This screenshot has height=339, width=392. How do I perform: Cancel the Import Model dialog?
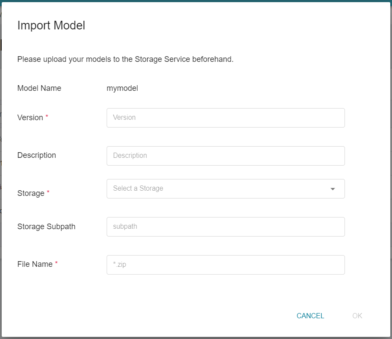pyautogui.click(x=310, y=316)
